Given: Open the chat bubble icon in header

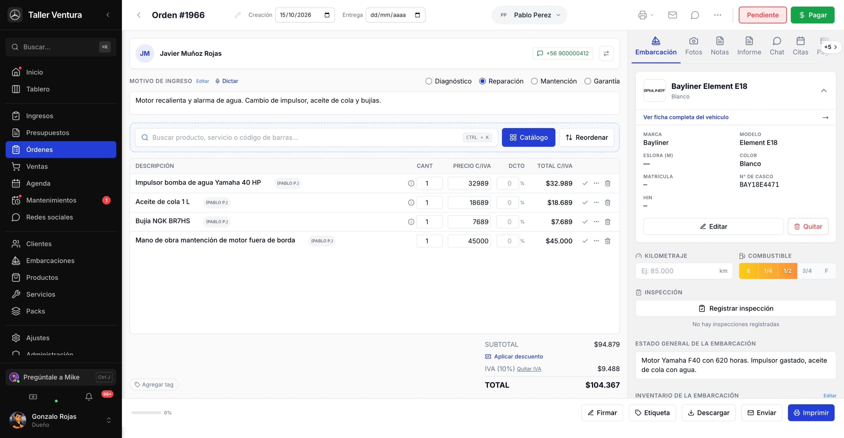Looking at the screenshot, I should point(695,15).
